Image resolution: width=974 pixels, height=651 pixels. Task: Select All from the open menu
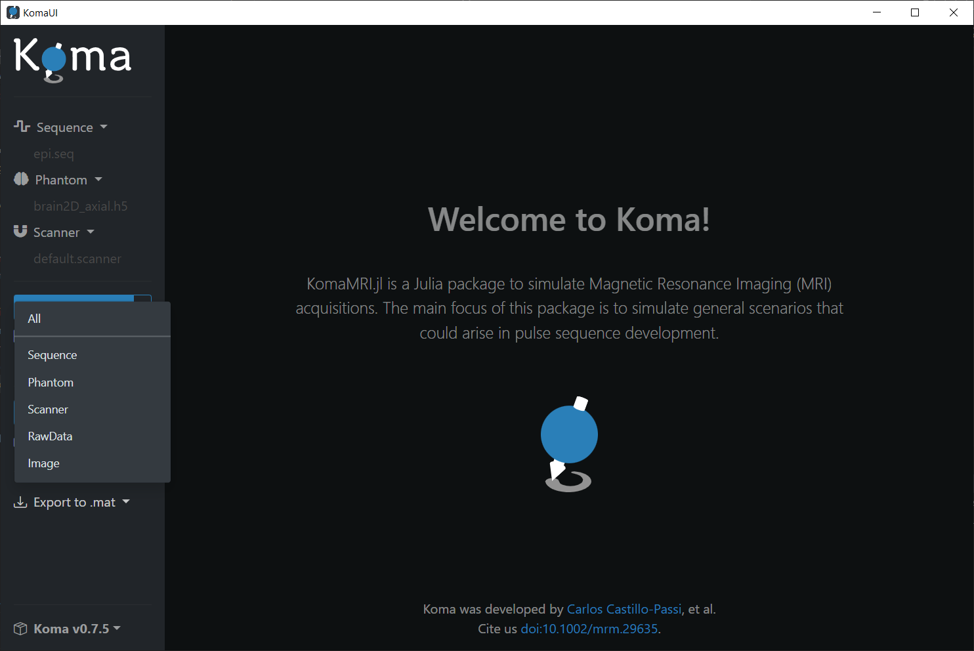[x=34, y=319]
